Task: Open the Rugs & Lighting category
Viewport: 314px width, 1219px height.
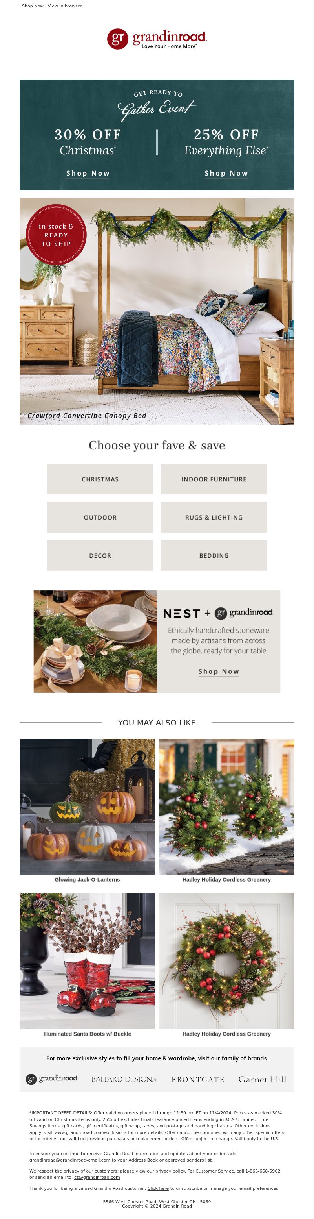Action: tap(214, 518)
